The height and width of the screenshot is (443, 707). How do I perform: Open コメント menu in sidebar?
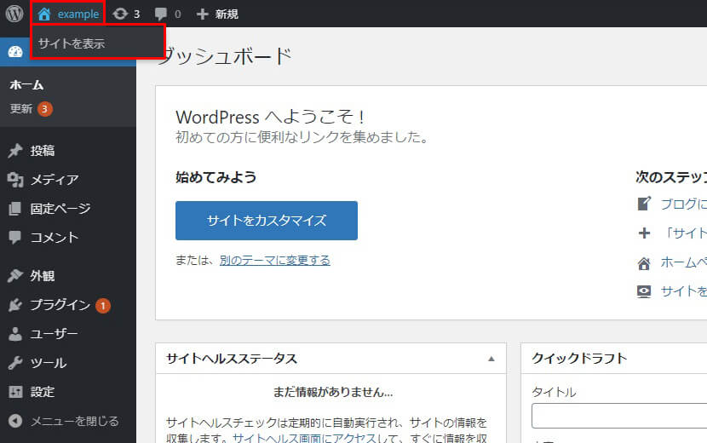pyautogui.click(x=55, y=238)
